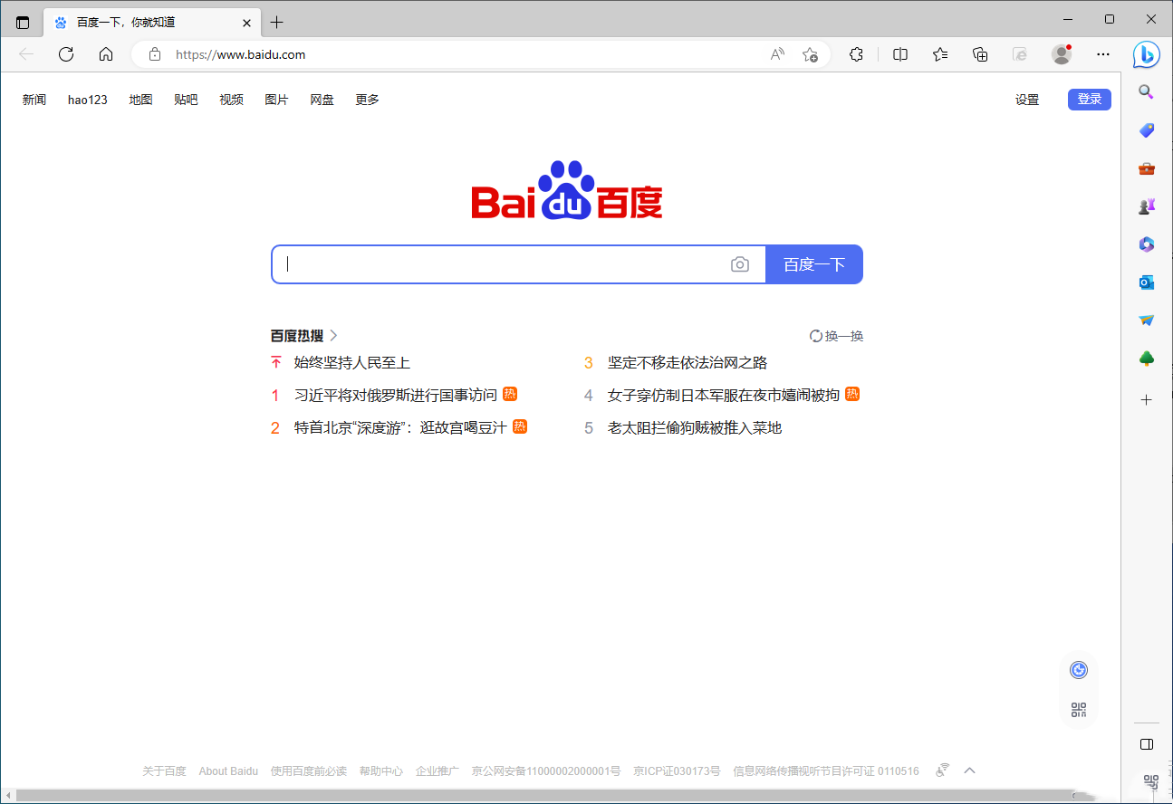Show the QR code floating icon
The image size is (1173, 804).
pyautogui.click(x=1079, y=710)
